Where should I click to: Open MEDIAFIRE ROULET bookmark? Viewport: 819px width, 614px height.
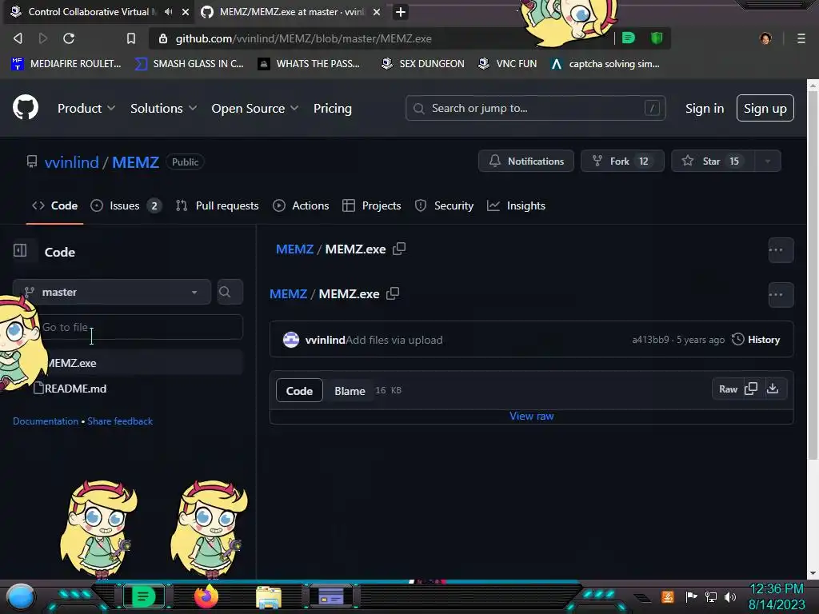66,64
